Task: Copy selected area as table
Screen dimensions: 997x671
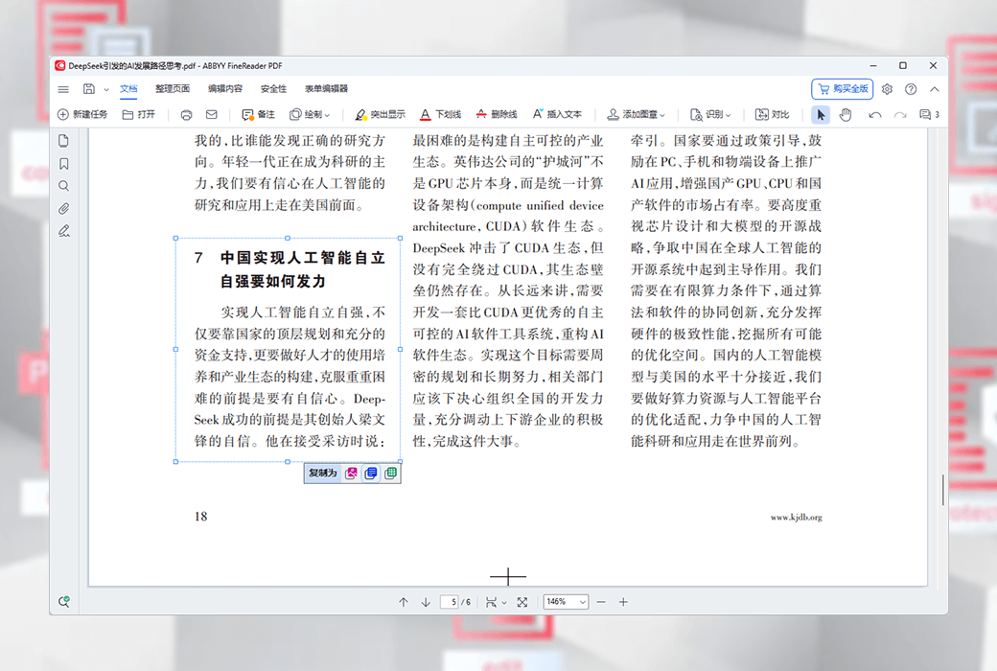Action: click(x=390, y=474)
